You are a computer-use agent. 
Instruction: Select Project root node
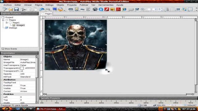click(x=9, y=17)
